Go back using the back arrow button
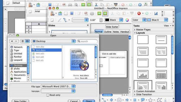This screenshot has width=181, height=102. [x=12, y=41]
